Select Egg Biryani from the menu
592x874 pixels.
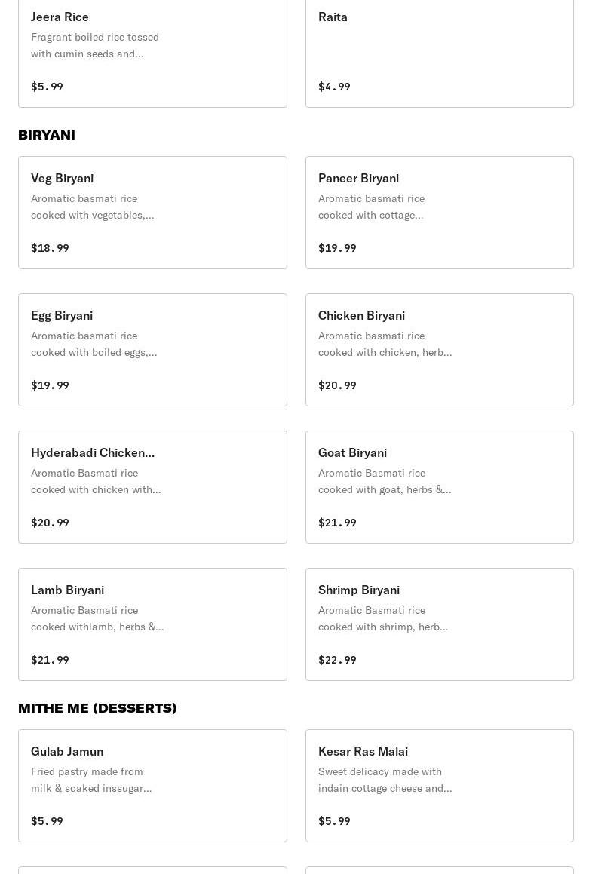[x=62, y=315]
